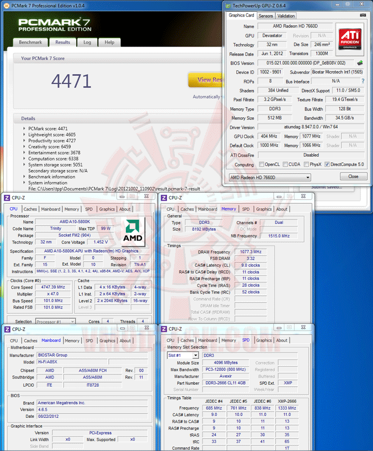Open Caches tab in CPU-Z CPU window
The image size is (373, 451).
point(30,209)
